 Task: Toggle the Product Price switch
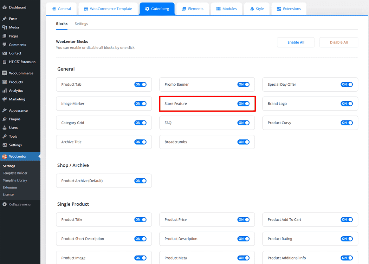coord(243,219)
